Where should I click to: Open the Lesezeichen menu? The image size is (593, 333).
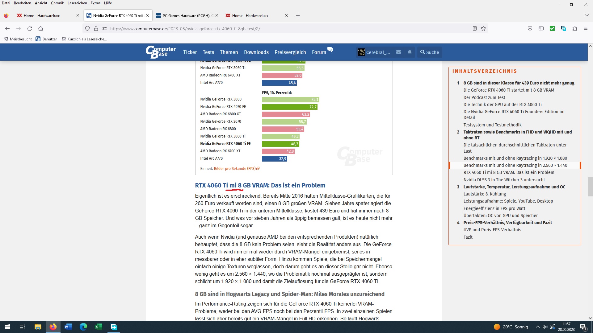[77, 3]
